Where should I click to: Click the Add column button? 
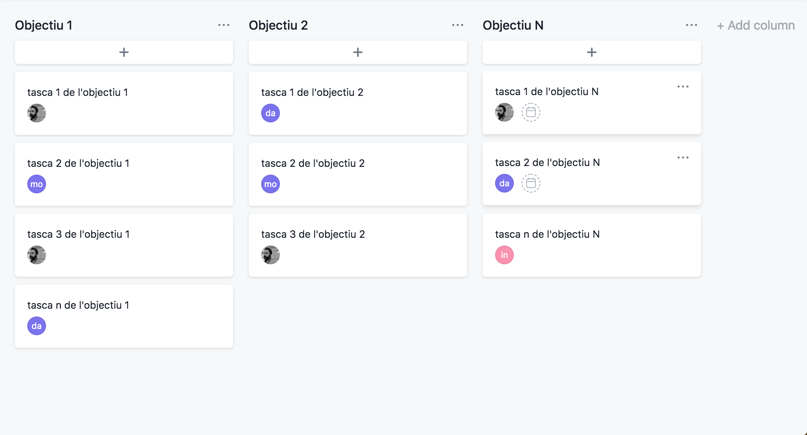coord(756,25)
